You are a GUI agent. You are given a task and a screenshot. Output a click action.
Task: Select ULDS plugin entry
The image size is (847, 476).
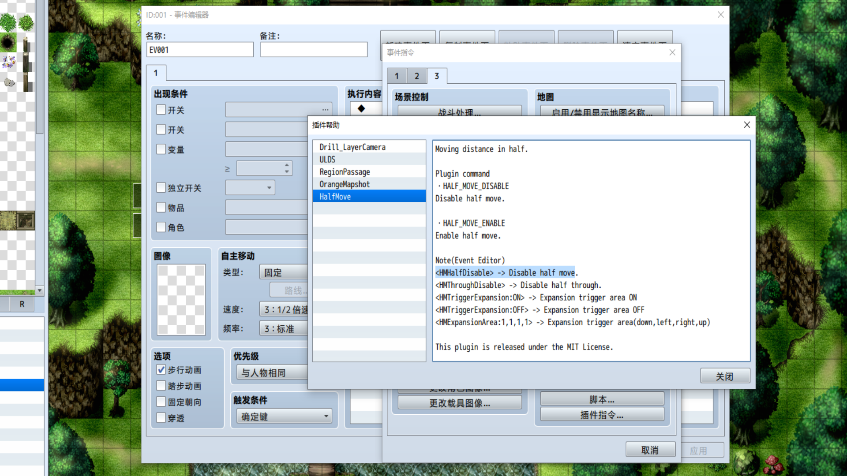point(369,160)
